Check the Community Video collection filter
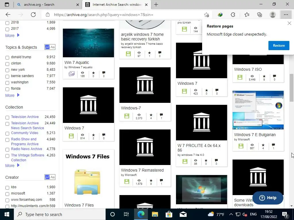This screenshot has width=294, height=220. tap(7, 133)
